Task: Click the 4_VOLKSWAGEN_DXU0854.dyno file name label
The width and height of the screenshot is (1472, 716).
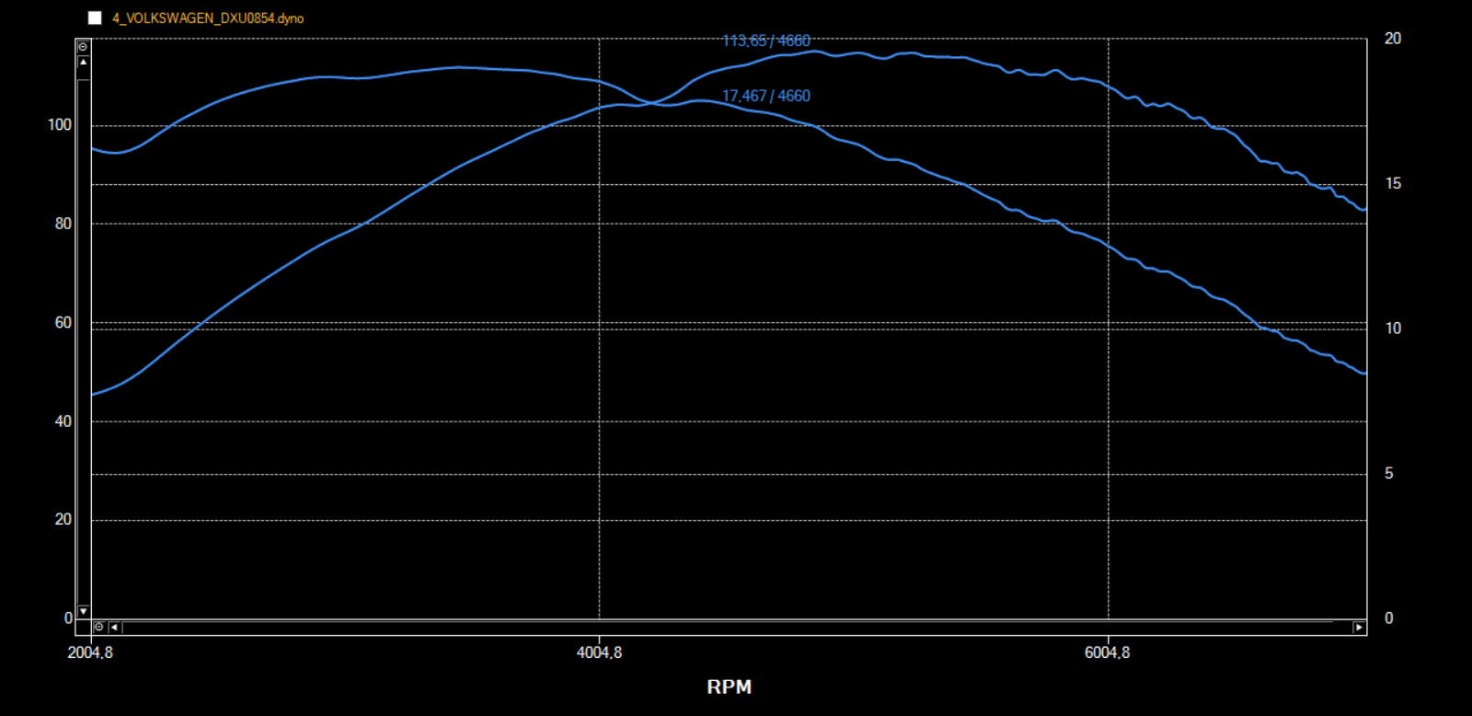Action: pyautogui.click(x=208, y=18)
